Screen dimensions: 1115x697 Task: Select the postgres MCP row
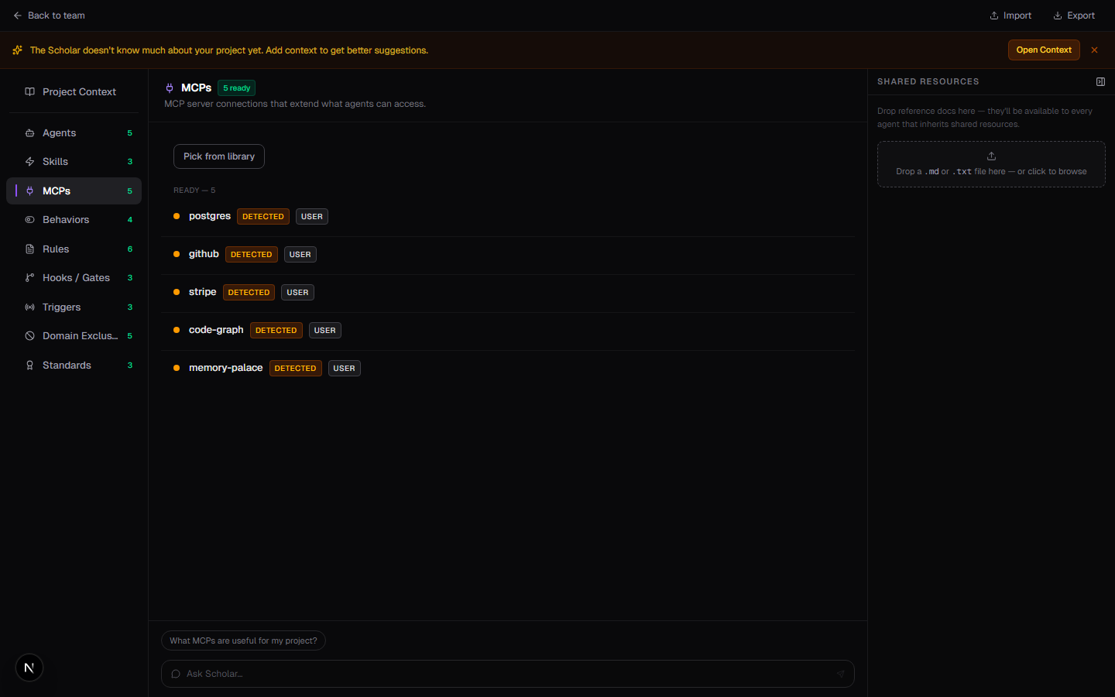(508, 217)
